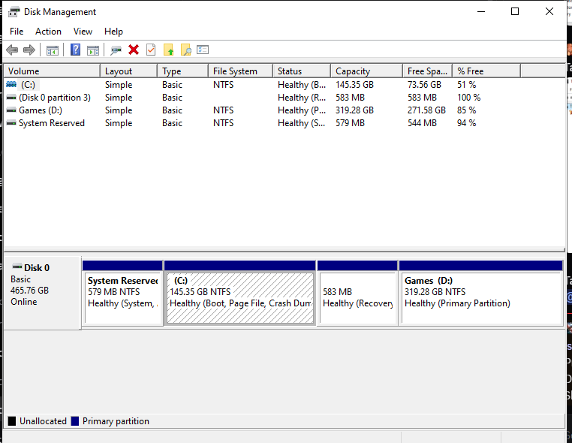
Task: Click the folder with magnifier Explore icon
Action: (x=185, y=50)
